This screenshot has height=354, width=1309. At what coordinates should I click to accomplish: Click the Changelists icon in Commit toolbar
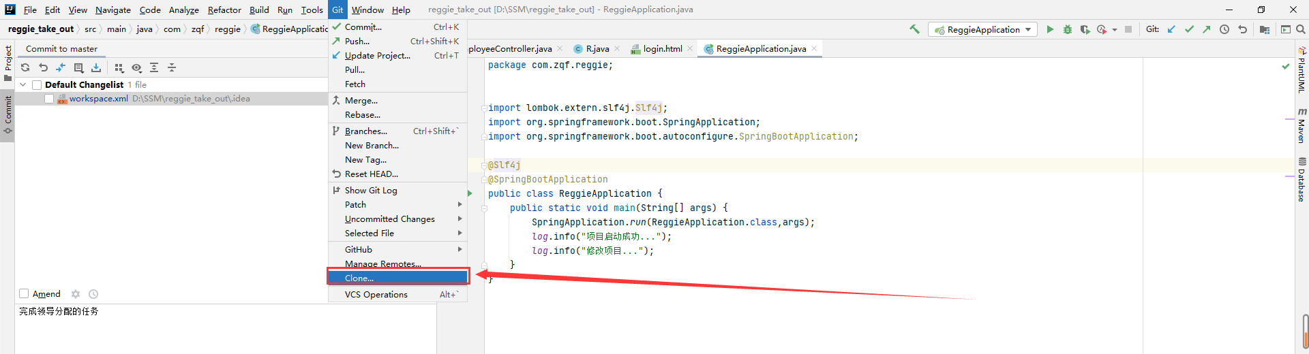click(x=78, y=67)
